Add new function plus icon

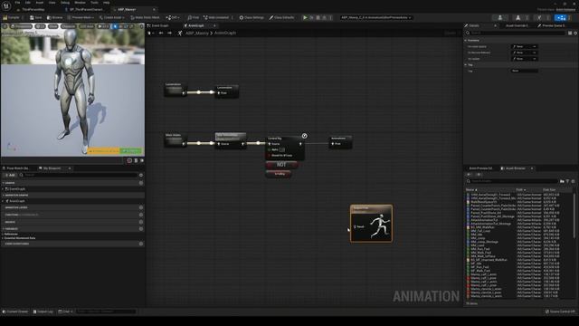(x=141, y=215)
